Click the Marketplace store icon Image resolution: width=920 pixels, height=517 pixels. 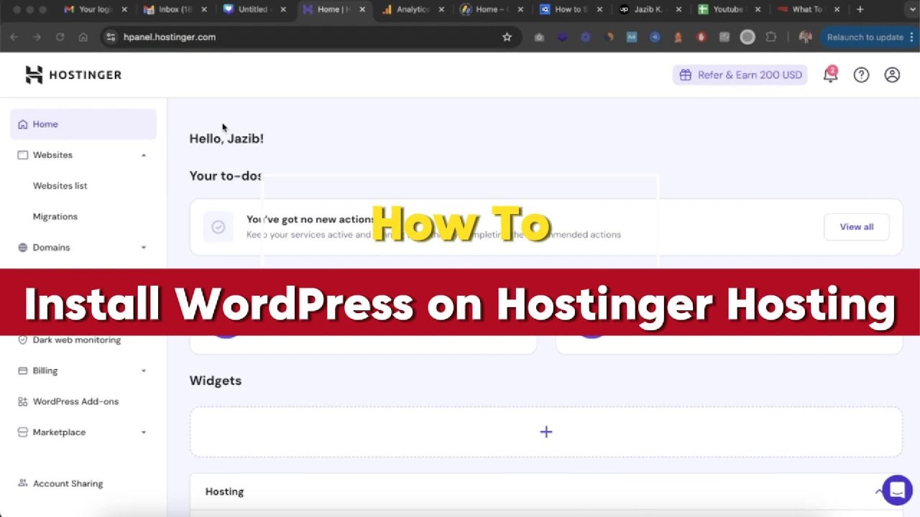pos(22,432)
